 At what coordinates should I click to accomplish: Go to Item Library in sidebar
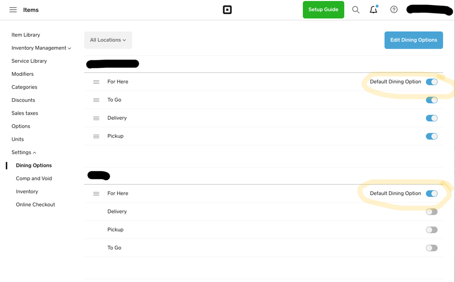(26, 35)
